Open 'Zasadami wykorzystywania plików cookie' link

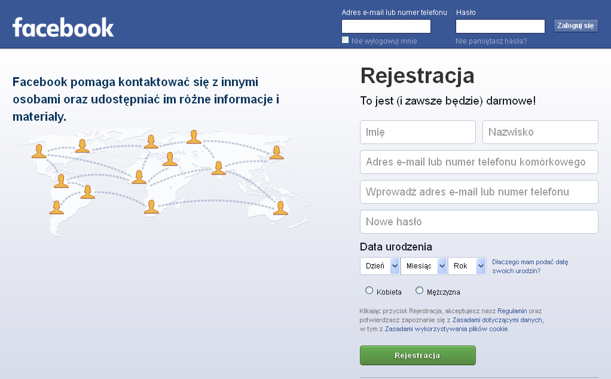pyautogui.click(x=446, y=329)
